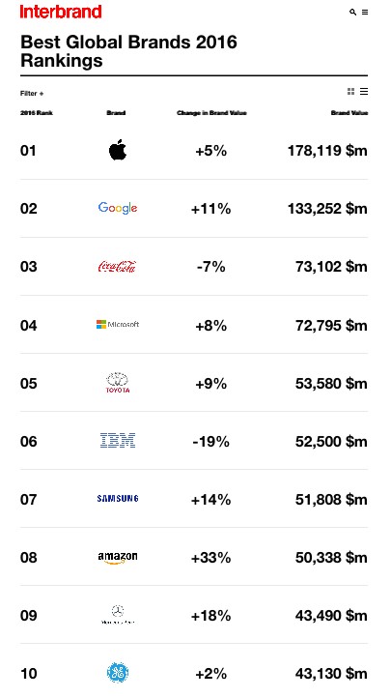Open the hamburger menu in header

365,12
